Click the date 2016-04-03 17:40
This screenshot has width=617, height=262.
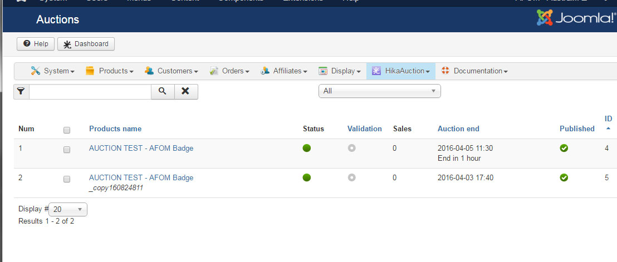point(466,177)
